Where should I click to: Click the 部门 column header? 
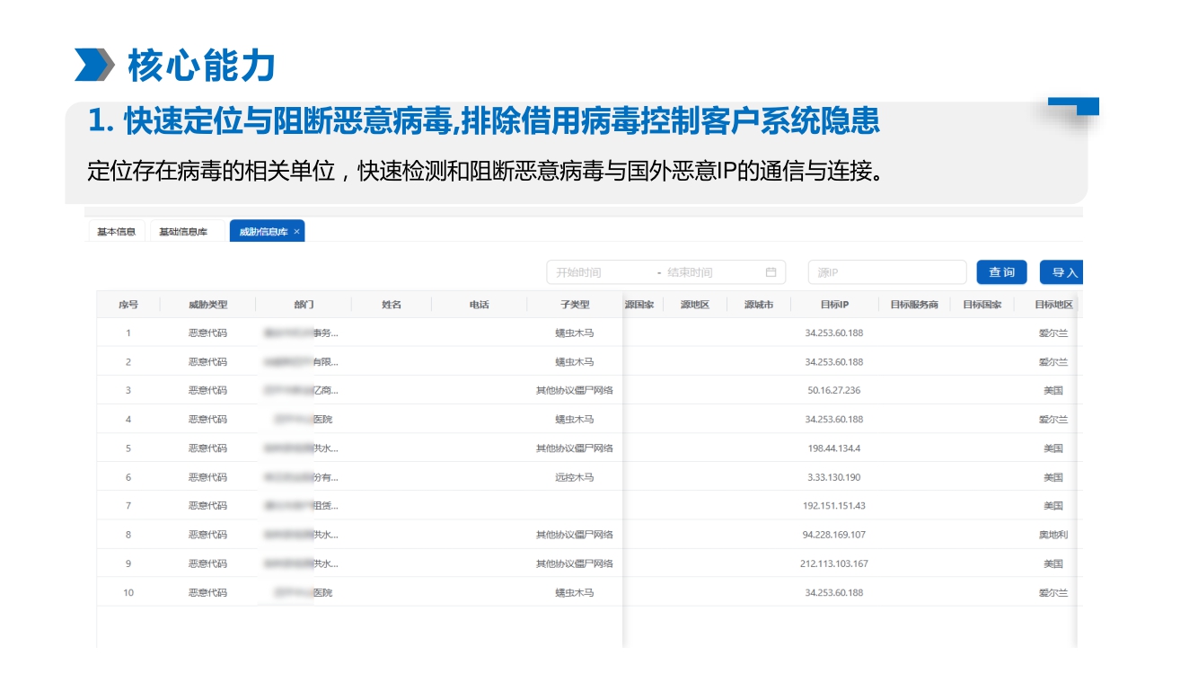pos(304,305)
